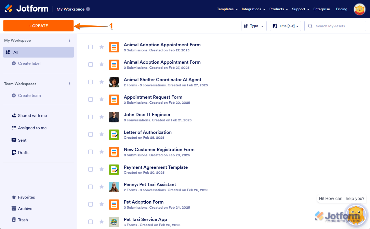Viewport: 370px width, 229px height.
Task: Open Assigned to me list
Action: pyautogui.click(x=29, y=128)
